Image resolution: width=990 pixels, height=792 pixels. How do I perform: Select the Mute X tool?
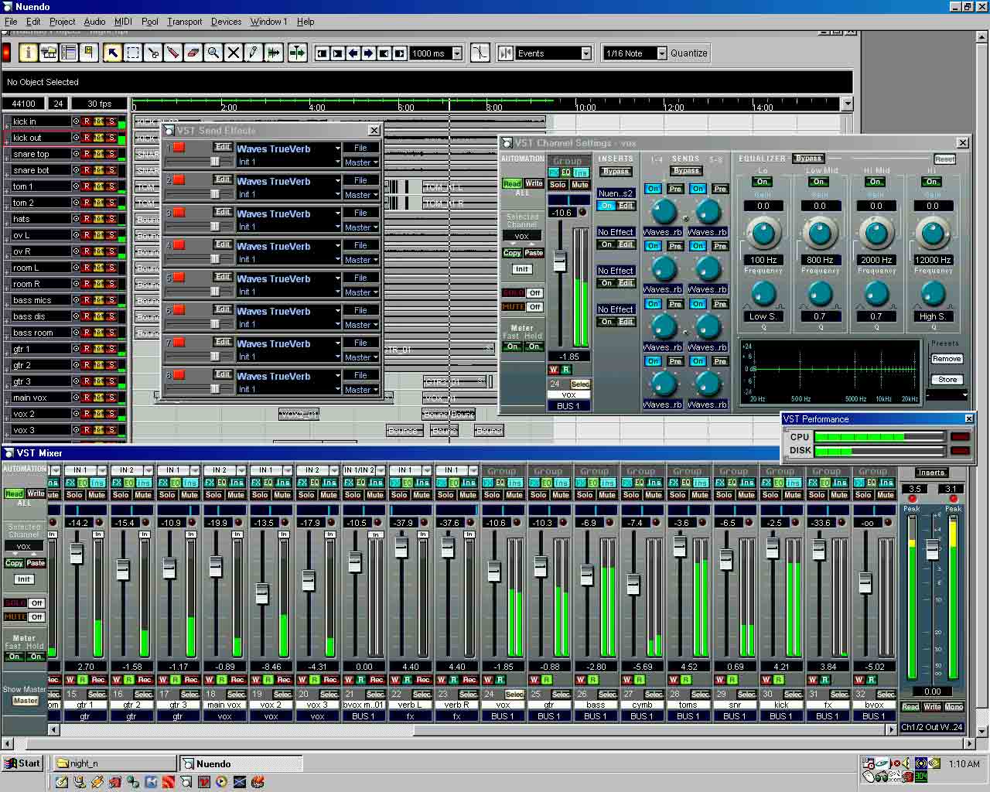click(x=233, y=53)
